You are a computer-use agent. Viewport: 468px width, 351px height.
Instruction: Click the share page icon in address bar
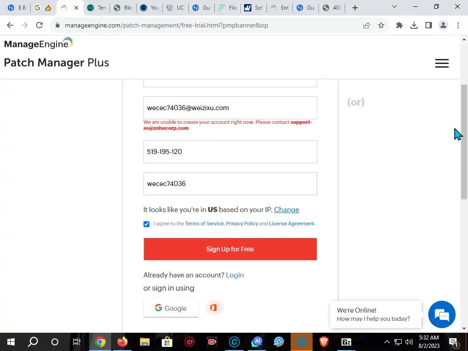point(367,26)
